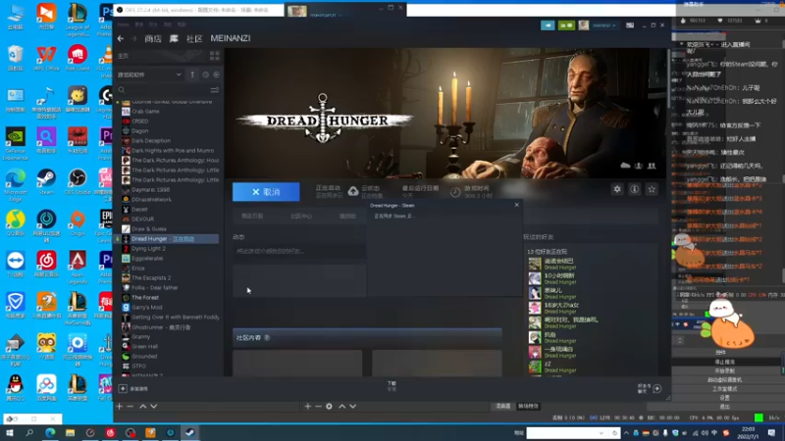Select Daymare: 1998 in the library list
Viewport: 785px width, 441px height.
pyautogui.click(x=150, y=189)
